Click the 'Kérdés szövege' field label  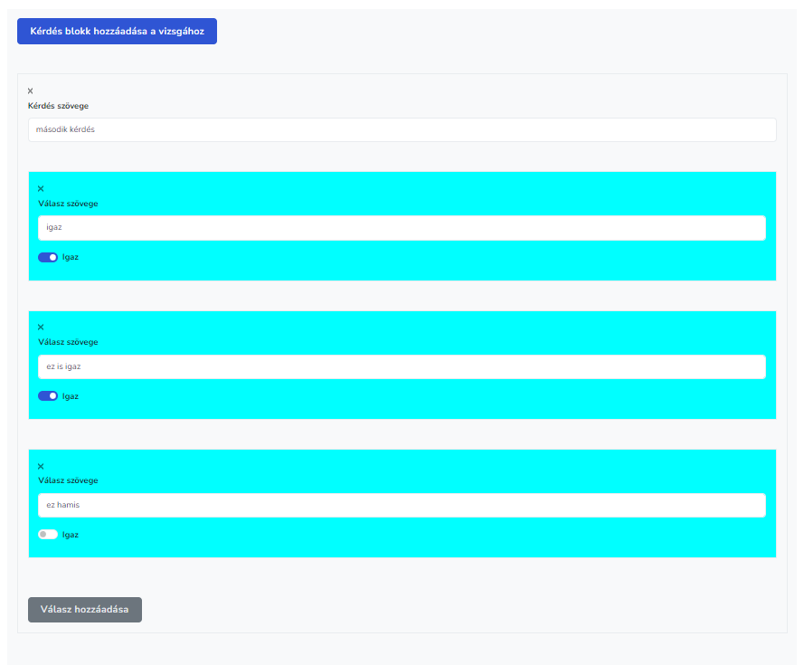point(58,106)
